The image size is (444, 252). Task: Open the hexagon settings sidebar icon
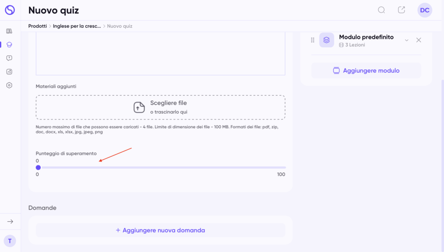tap(10, 85)
